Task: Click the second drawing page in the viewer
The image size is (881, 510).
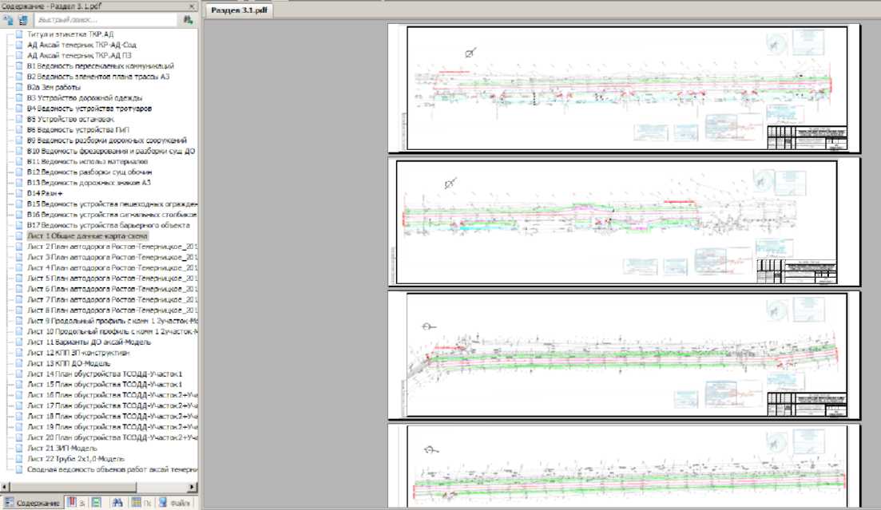Action: pos(623,221)
